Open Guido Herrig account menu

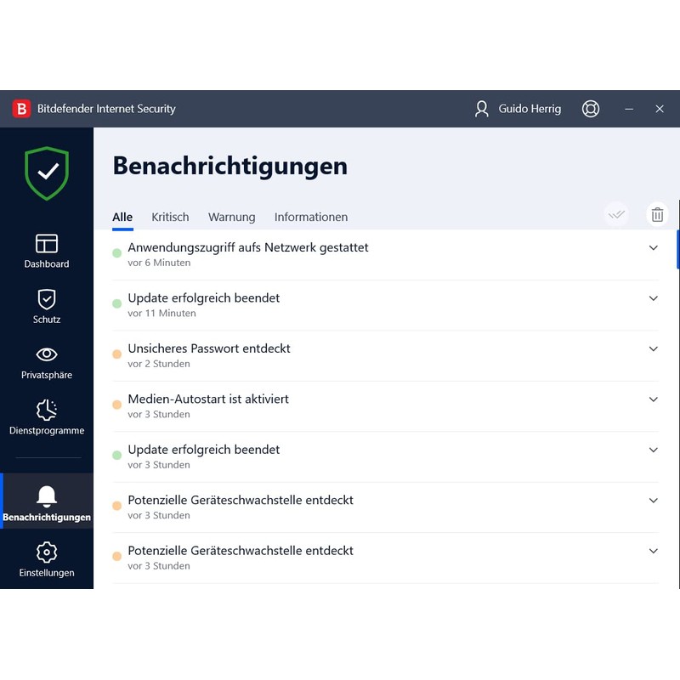518,109
